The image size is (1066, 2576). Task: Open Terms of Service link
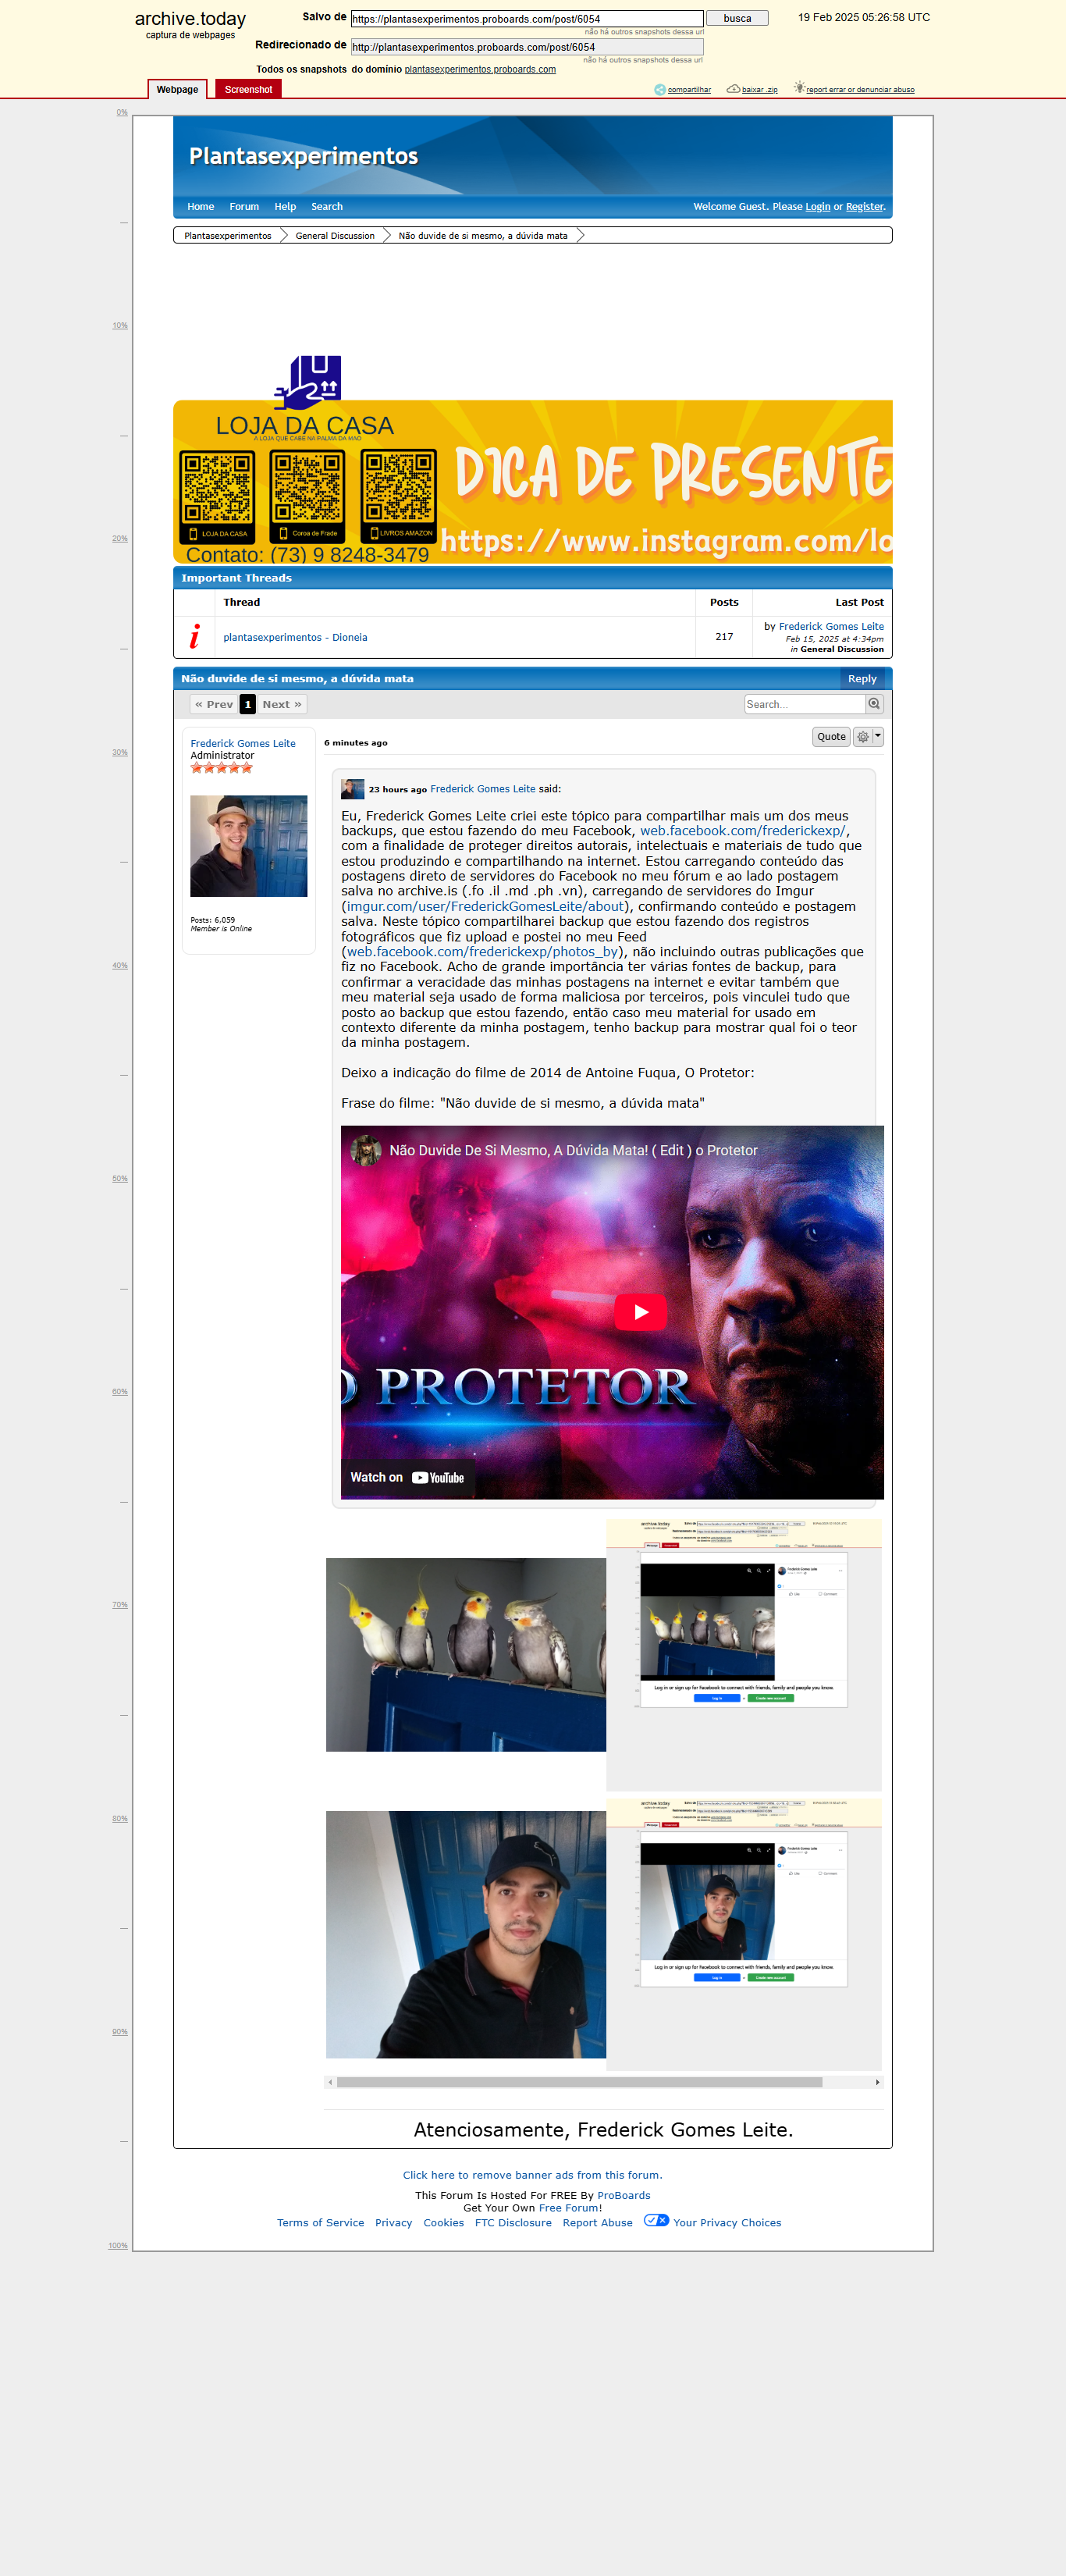click(320, 2223)
